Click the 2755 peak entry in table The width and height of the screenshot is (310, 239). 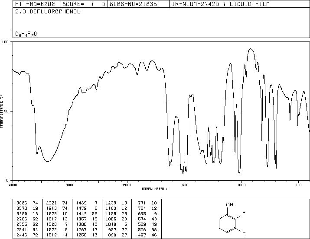(x=27, y=224)
